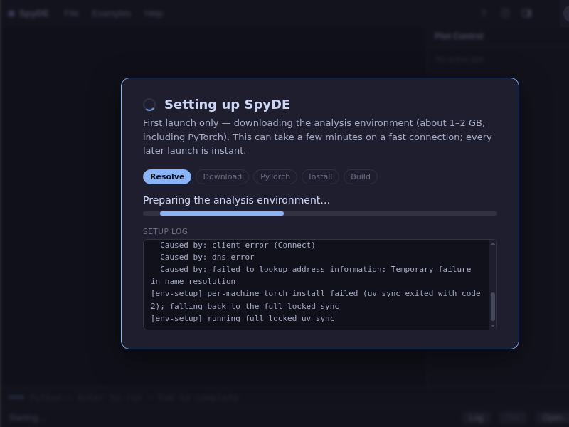
Task: Open the Help menu in background window
Action: click(x=153, y=14)
